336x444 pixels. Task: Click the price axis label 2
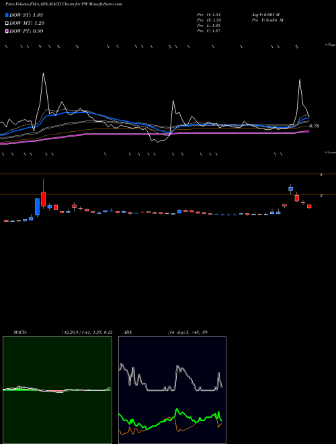click(321, 195)
